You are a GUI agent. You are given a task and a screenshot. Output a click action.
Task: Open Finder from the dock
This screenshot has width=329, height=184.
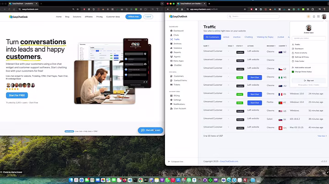[71, 180]
